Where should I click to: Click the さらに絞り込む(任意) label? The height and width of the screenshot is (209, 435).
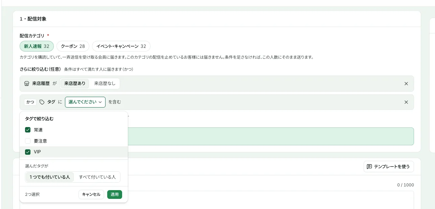coord(40,69)
